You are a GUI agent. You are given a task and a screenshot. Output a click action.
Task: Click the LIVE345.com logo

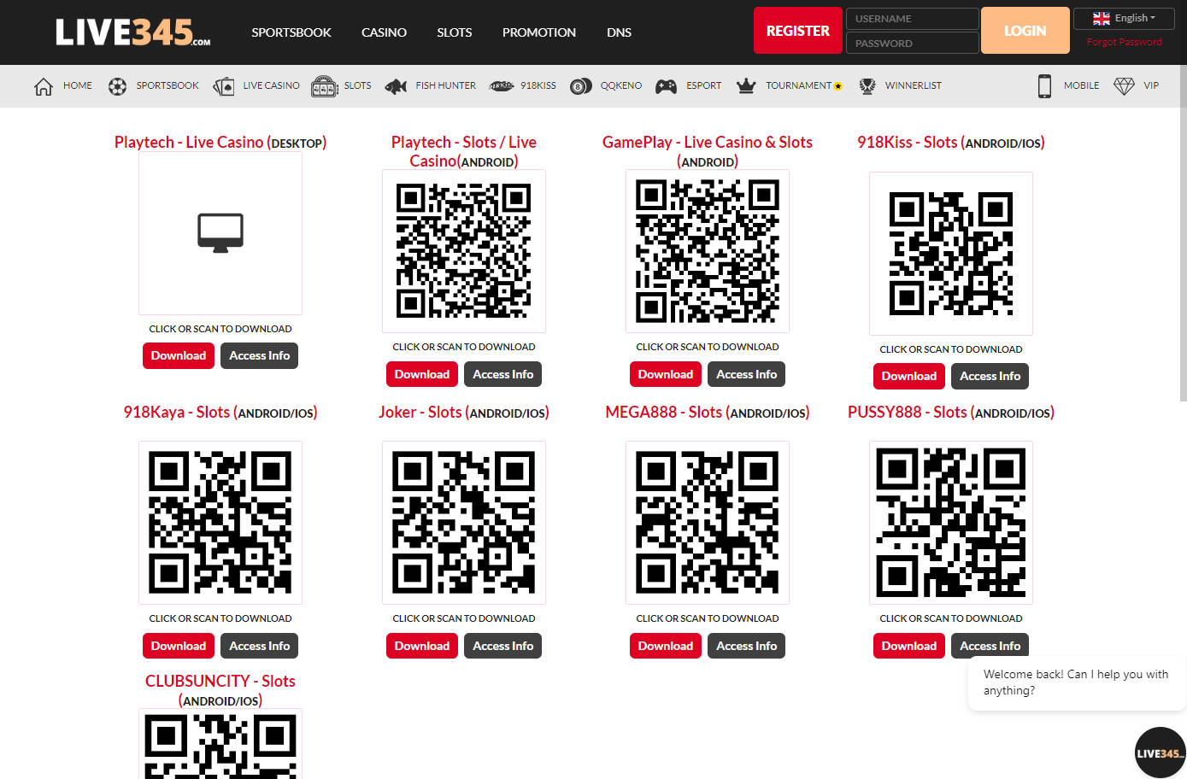[133, 32]
